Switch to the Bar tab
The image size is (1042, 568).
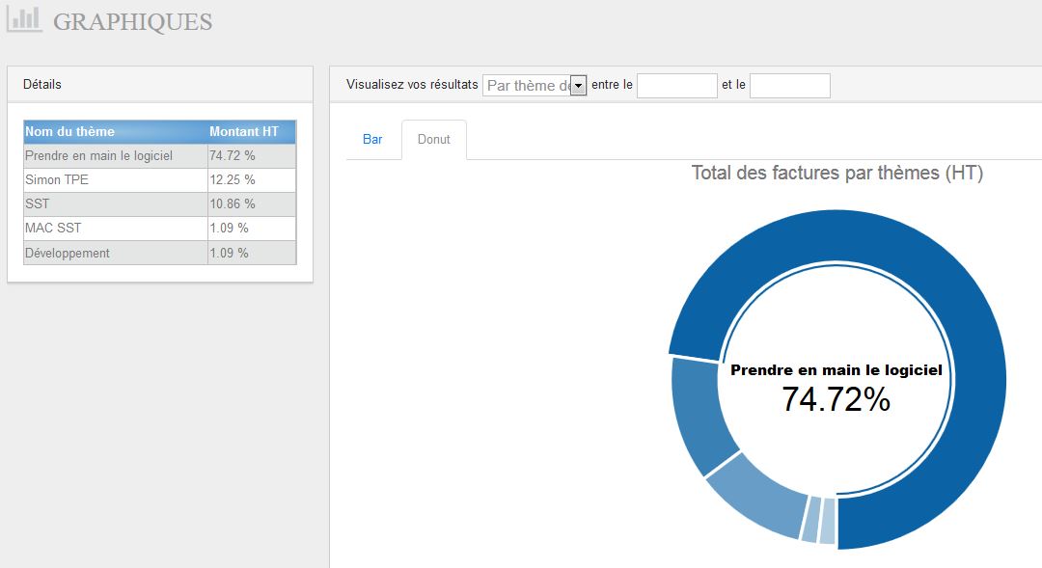point(372,140)
